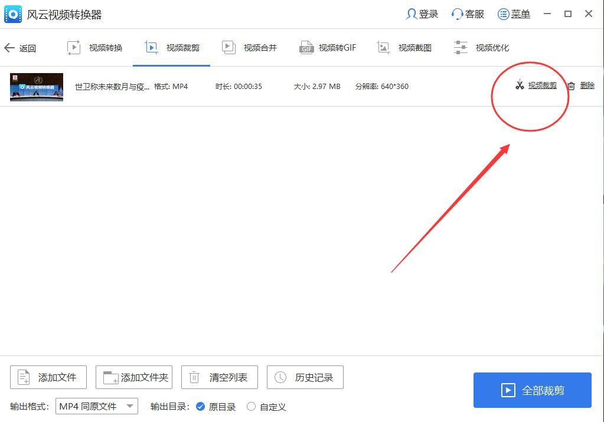Click the 删除 link for the file
The height and width of the screenshot is (422, 604).
click(587, 85)
